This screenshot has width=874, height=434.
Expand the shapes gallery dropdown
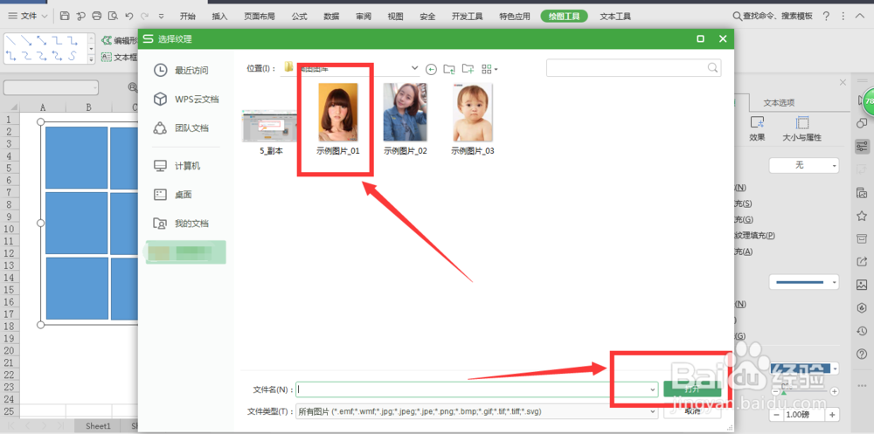[x=92, y=59]
